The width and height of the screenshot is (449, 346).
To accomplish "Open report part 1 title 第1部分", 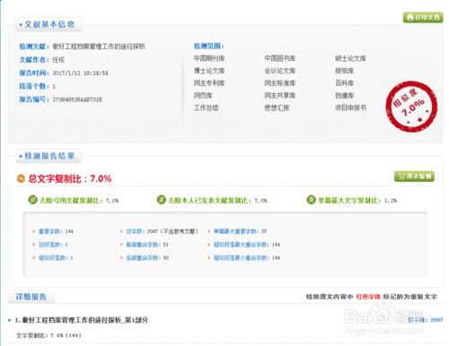I will pyautogui.click(x=82, y=320).
